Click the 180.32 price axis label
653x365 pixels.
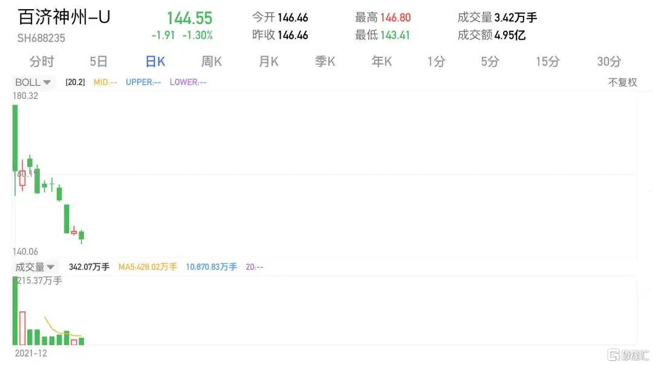pyautogui.click(x=25, y=95)
